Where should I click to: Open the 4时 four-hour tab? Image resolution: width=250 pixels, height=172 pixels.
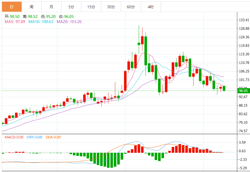click(151, 7)
